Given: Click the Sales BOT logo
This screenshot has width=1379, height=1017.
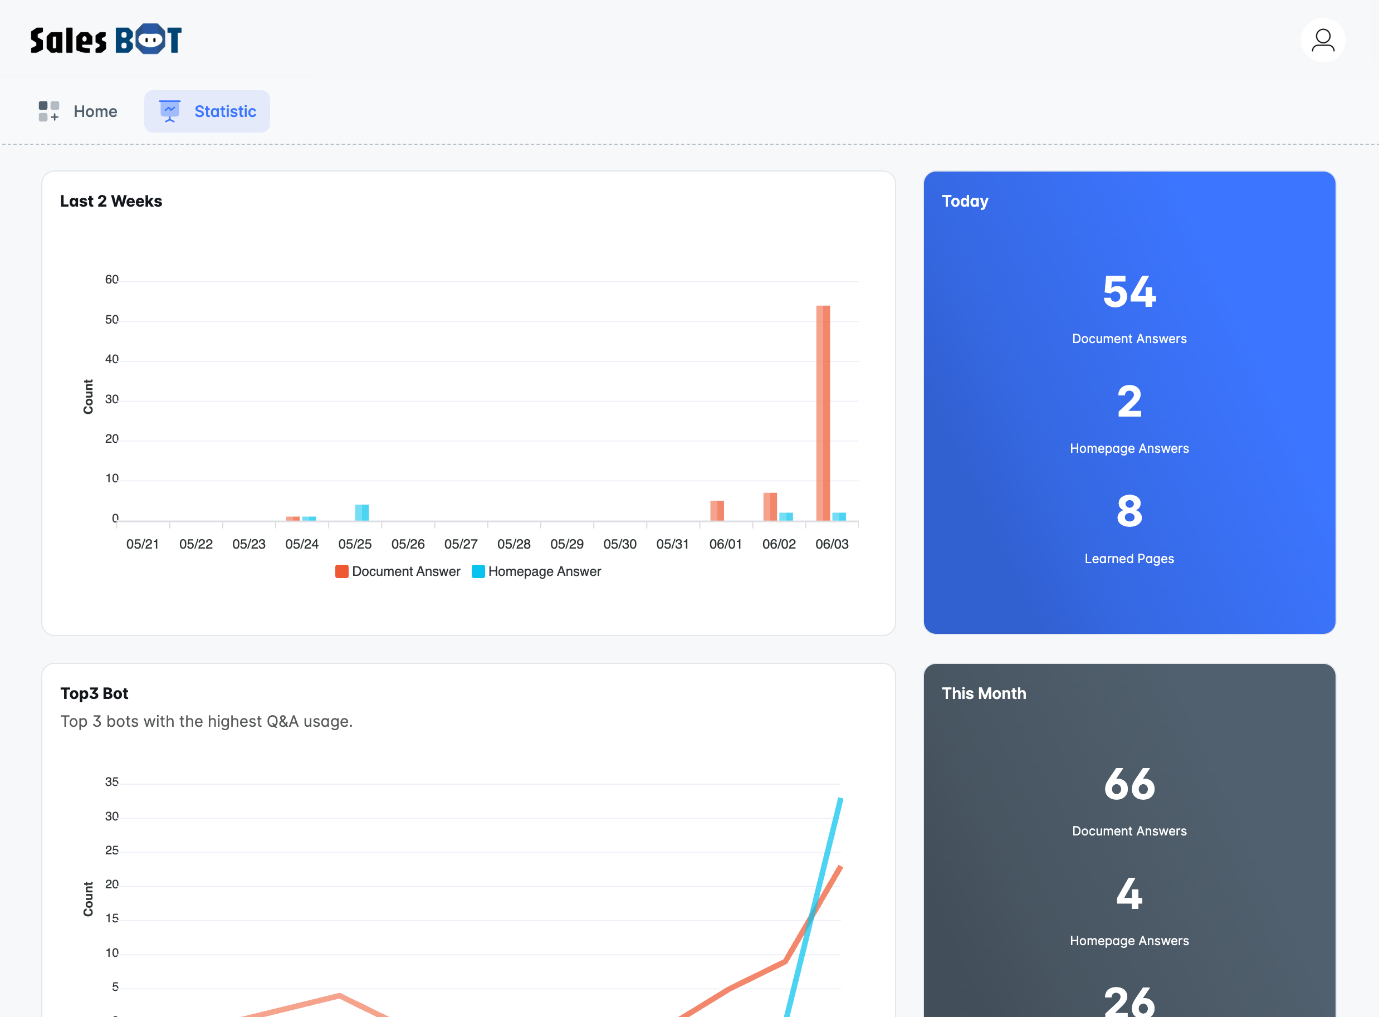Looking at the screenshot, I should pos(106,40).
